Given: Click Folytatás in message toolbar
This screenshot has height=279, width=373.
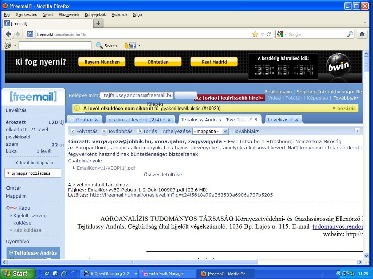Looking at the screenshot, I should 84,131.
